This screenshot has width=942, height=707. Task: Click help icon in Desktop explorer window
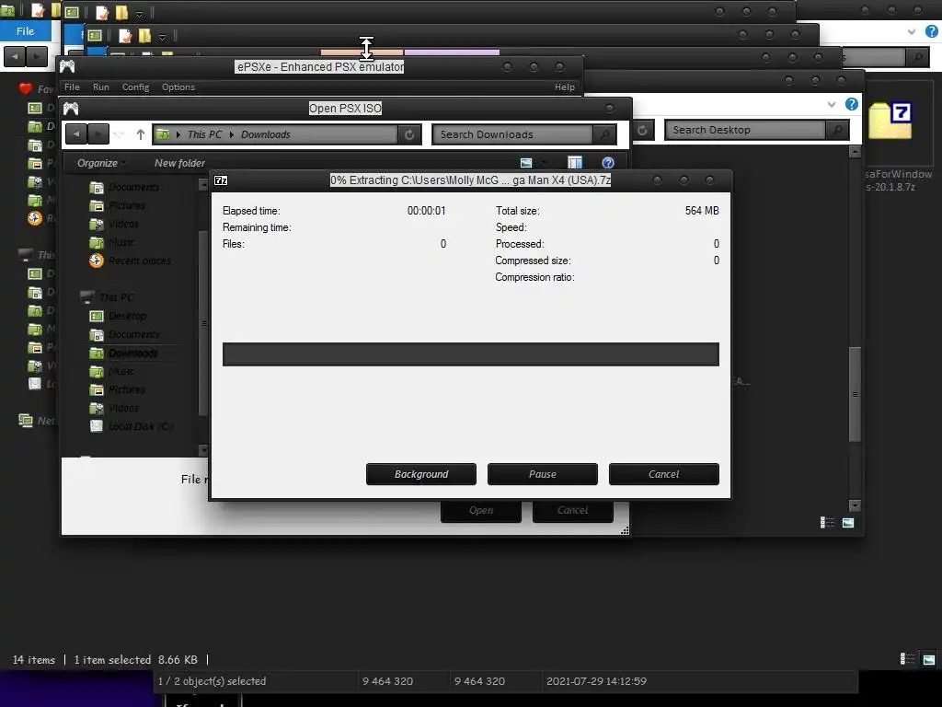point(852,104)
